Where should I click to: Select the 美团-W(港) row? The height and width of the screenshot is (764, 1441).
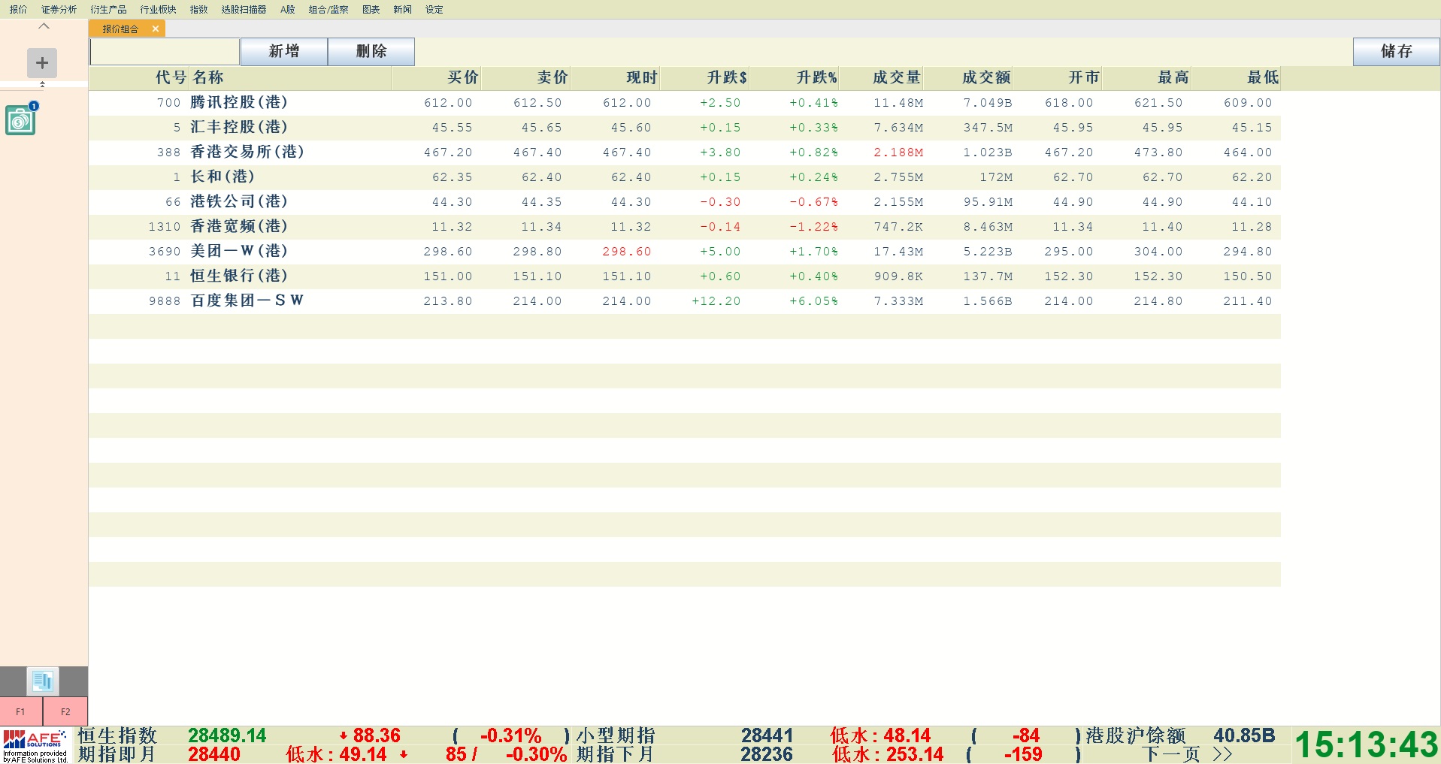coord(685,252)
